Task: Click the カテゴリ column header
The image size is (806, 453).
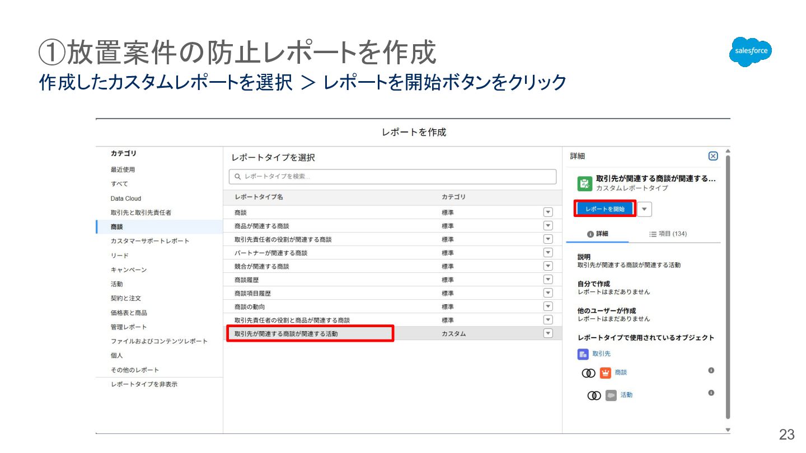Action: (454, 197)
